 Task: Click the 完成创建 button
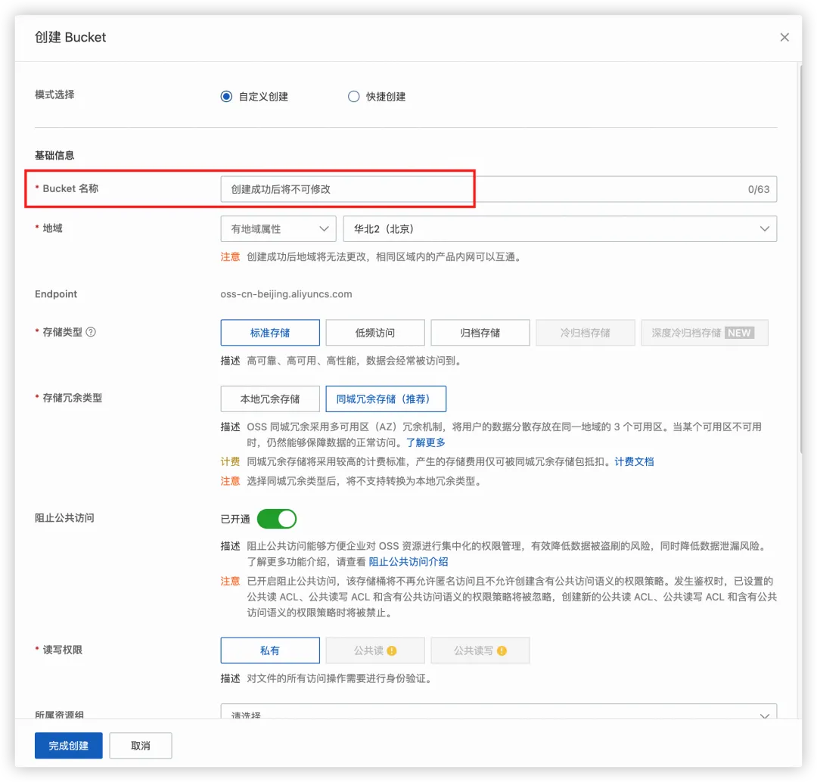point(69,746)
